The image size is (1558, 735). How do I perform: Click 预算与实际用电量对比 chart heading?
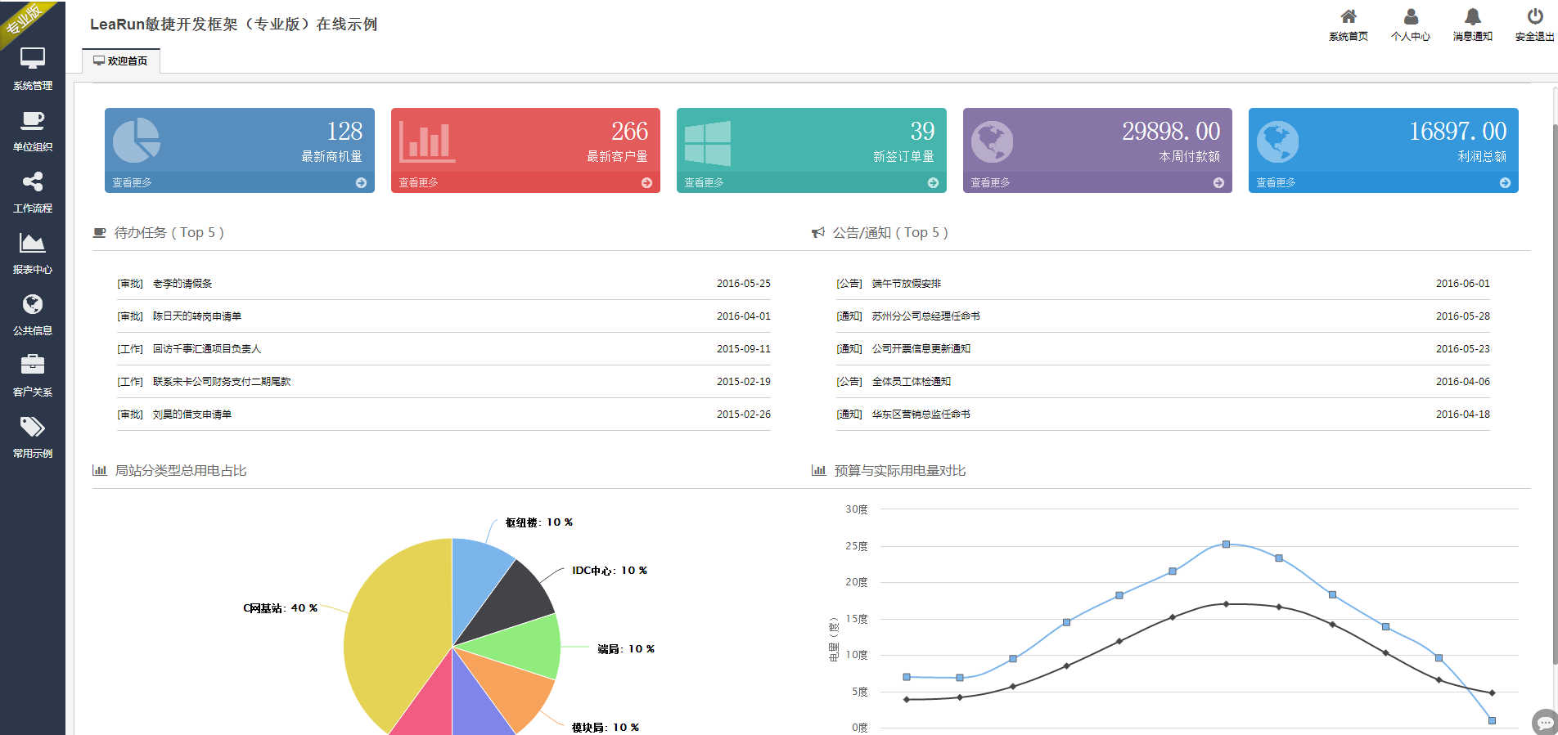[x=900, y=471]
